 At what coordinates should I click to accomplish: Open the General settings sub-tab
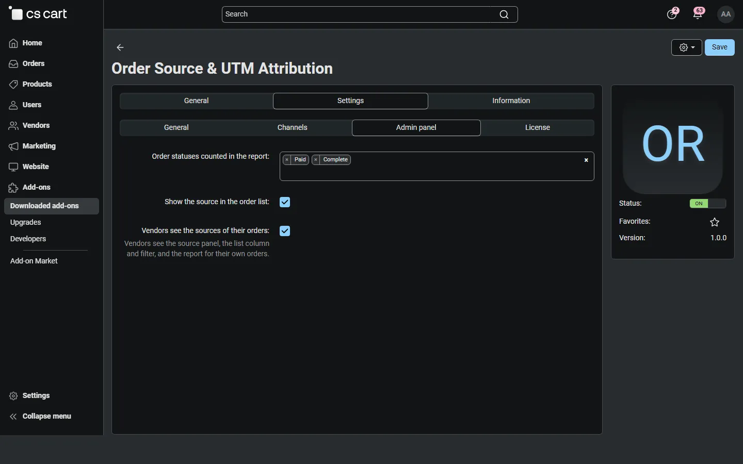[176, 128]
